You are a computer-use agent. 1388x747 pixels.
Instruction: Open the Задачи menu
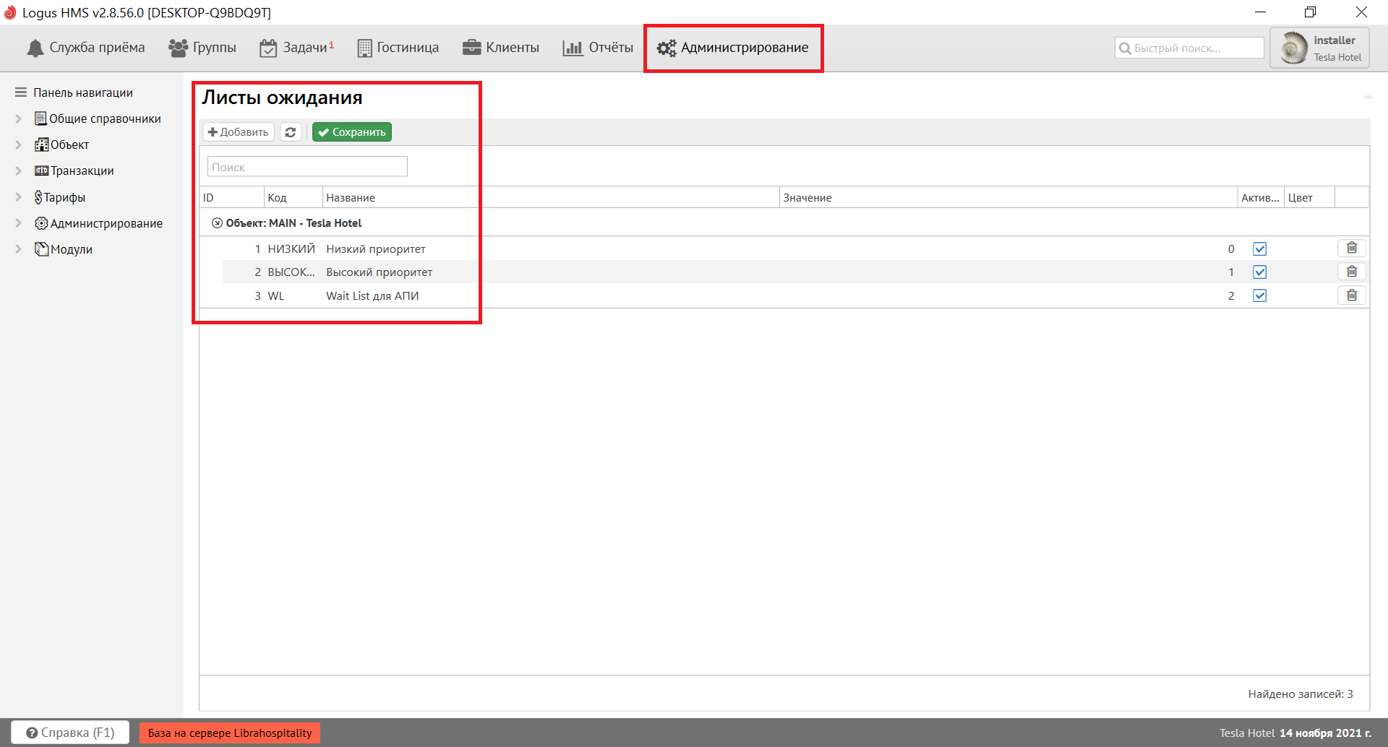[x=296, y=48]
